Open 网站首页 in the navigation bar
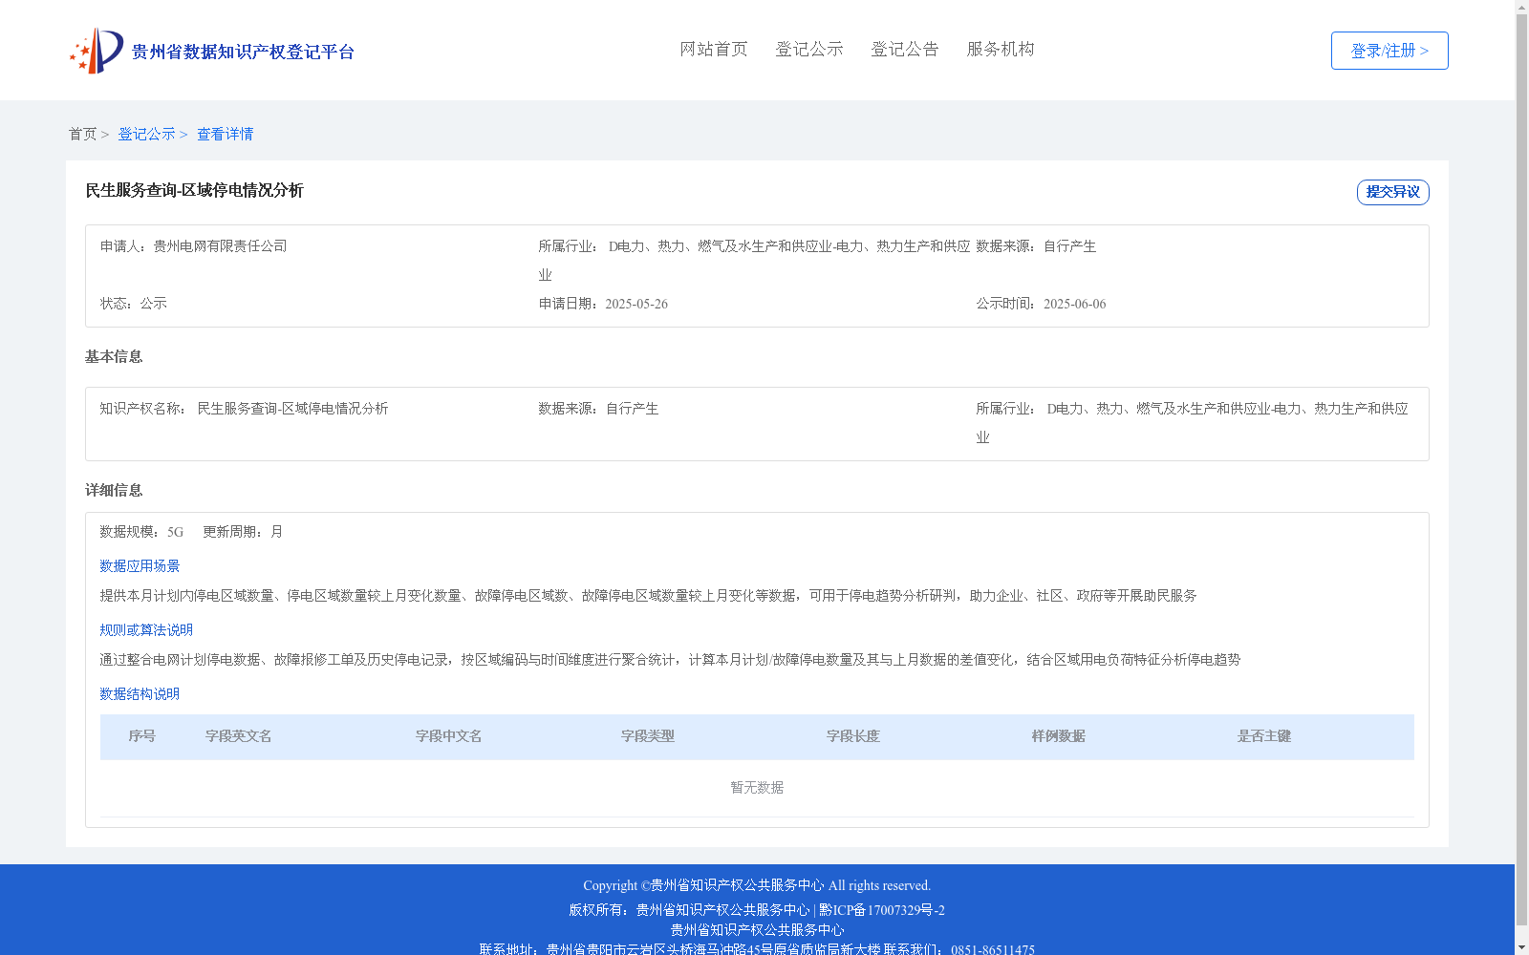 [x=713, y=49]
